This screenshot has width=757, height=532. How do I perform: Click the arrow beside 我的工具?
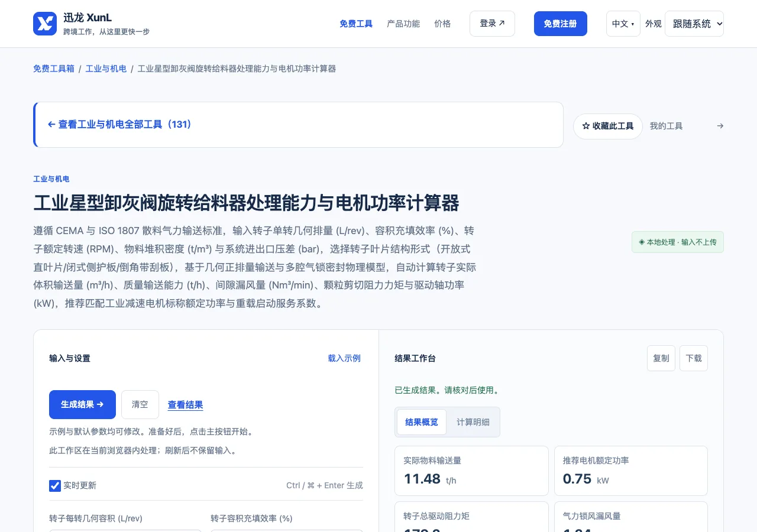click(720, 126)
